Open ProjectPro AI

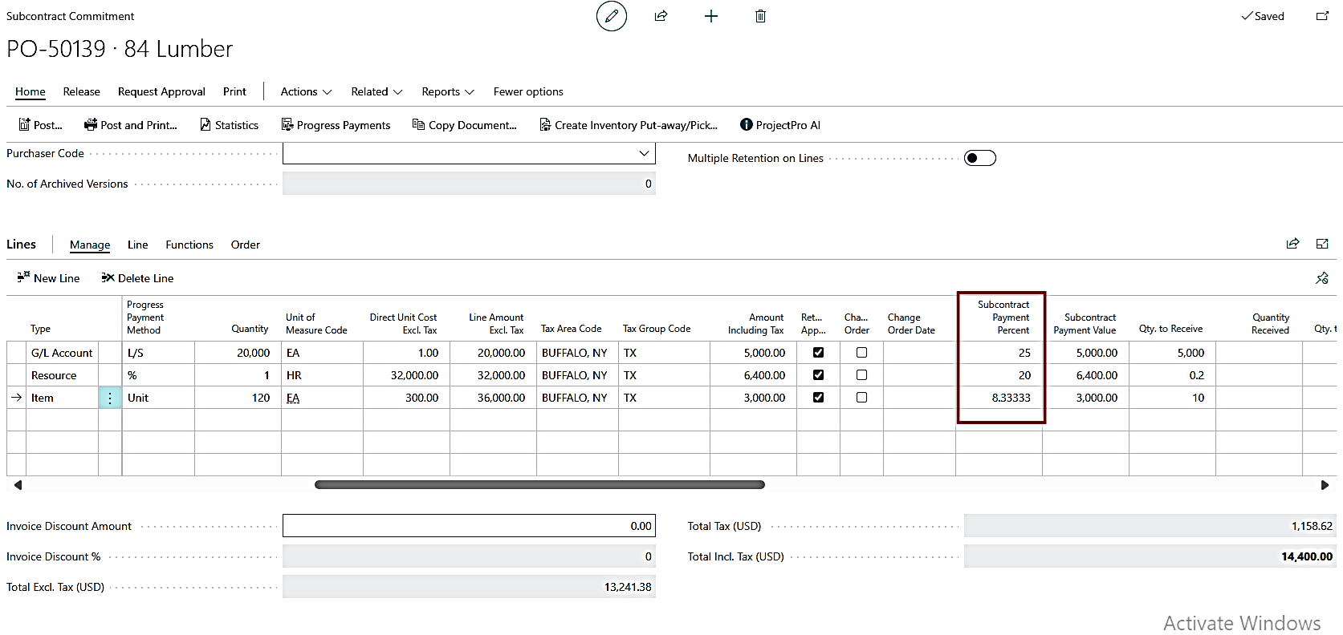tap(780, 125)
